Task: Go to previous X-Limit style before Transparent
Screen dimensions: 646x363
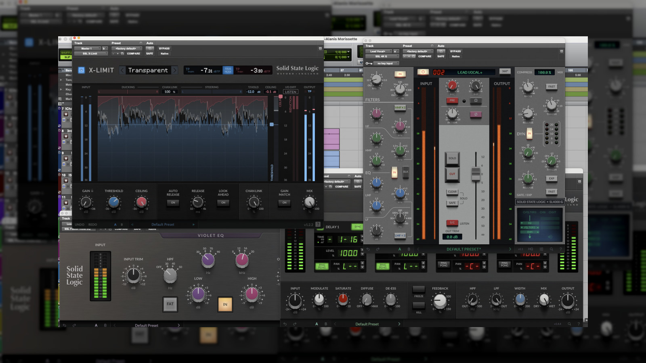Action: (x=122, y=70)
